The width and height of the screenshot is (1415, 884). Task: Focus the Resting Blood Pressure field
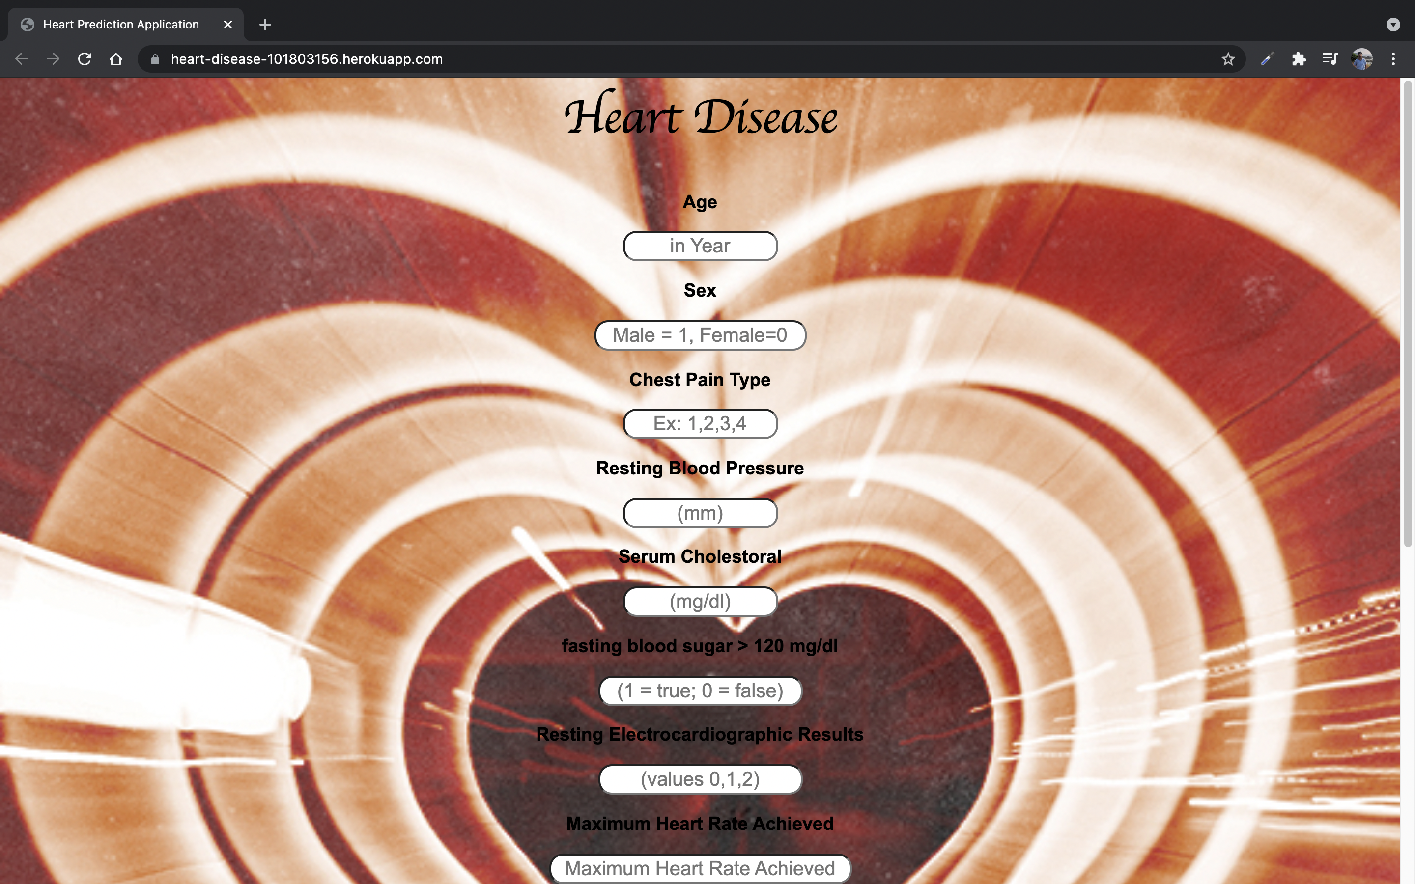[700, 513]
